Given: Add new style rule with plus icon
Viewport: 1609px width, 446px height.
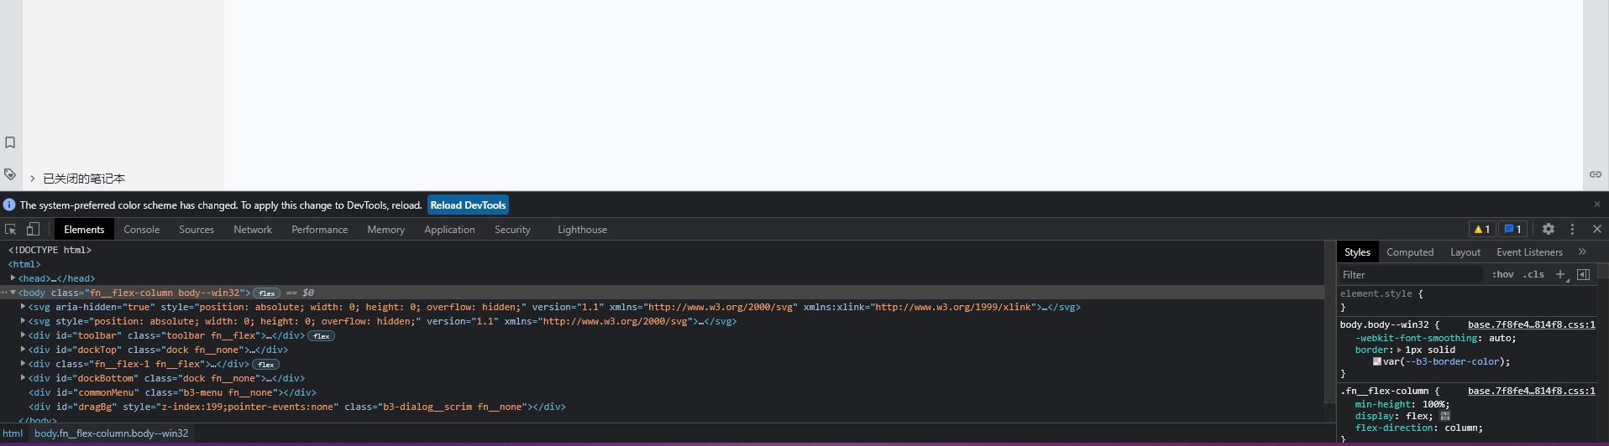Looking at the screenshot, I should click(x=1560, y=274).
